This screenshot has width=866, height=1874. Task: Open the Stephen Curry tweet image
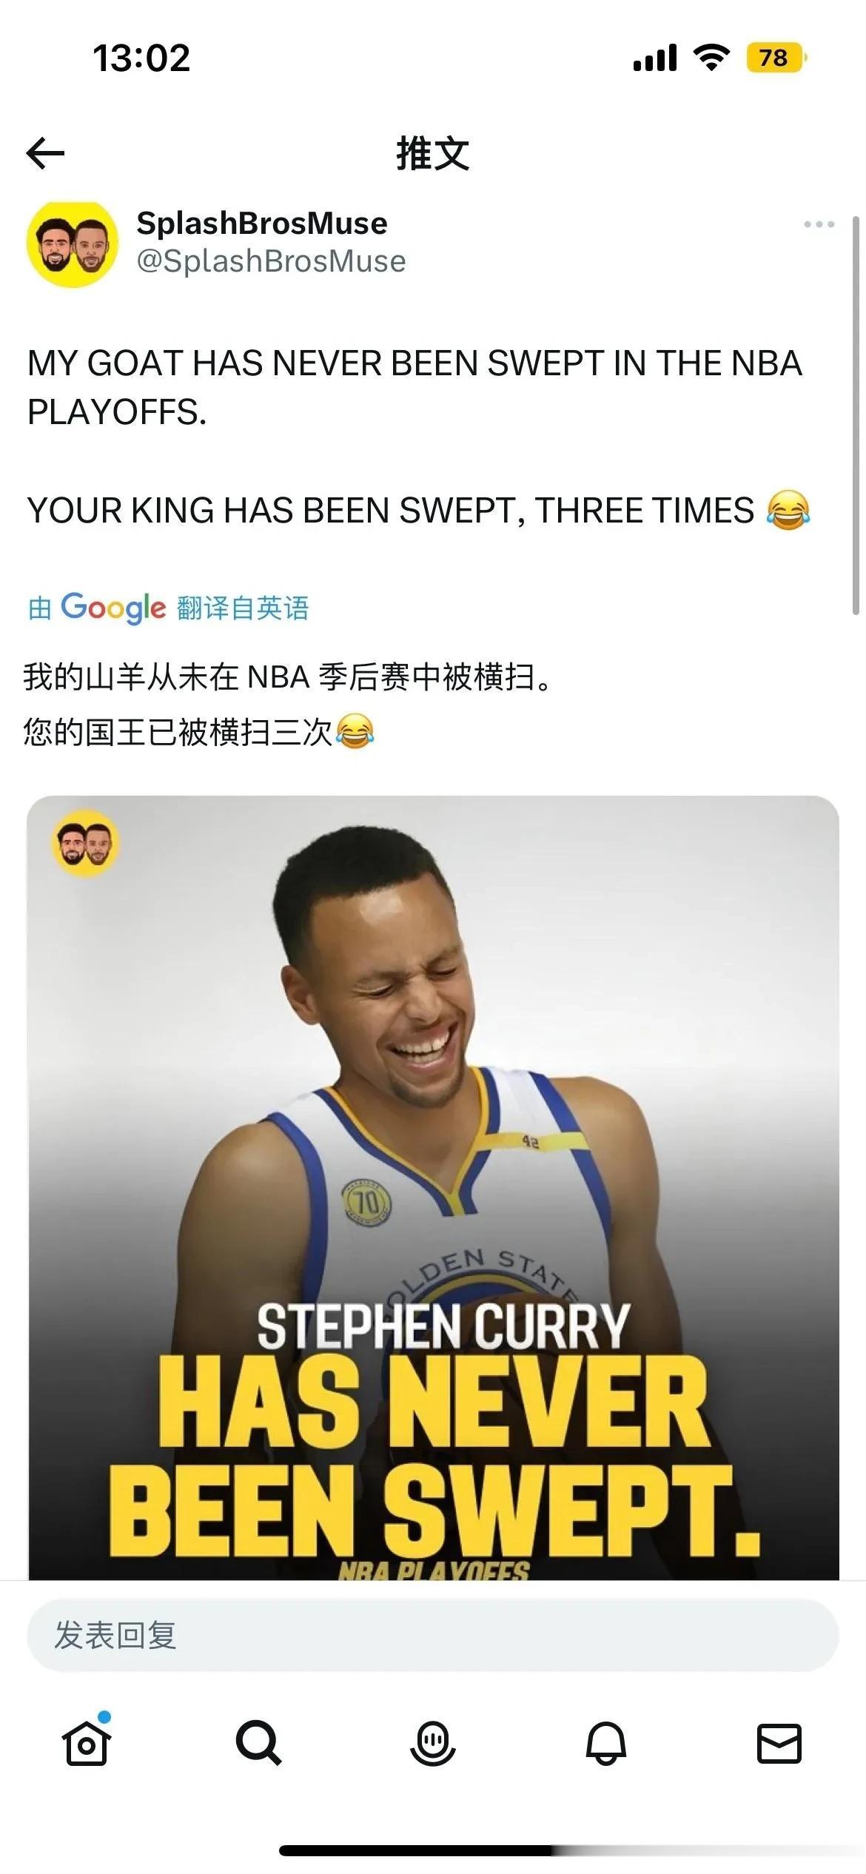(x=433, y=1187)
